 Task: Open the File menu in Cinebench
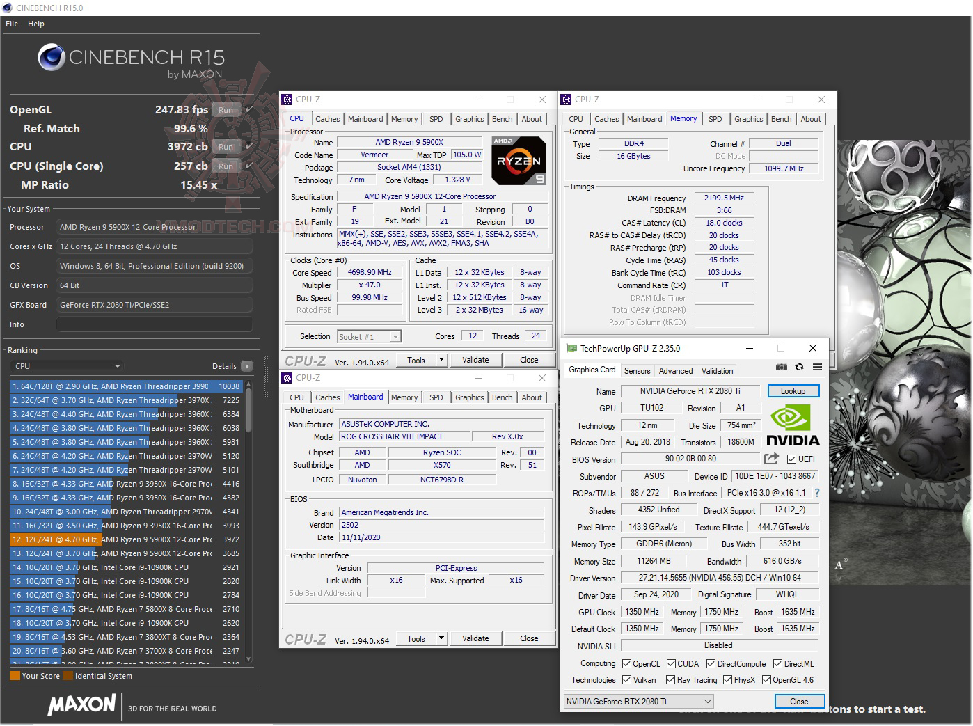(12, 24)
